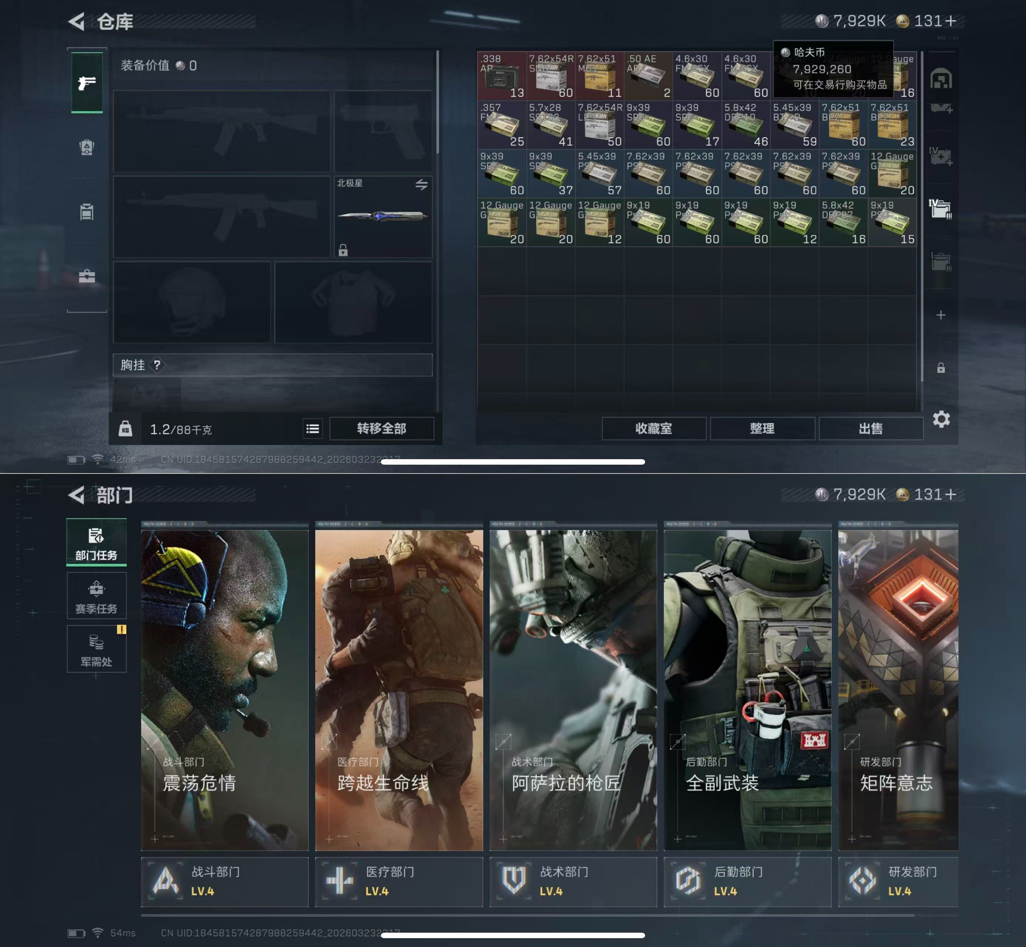Swap the 北极星 knife slot
1026x947 pixels.
click(x=422, y=185)
